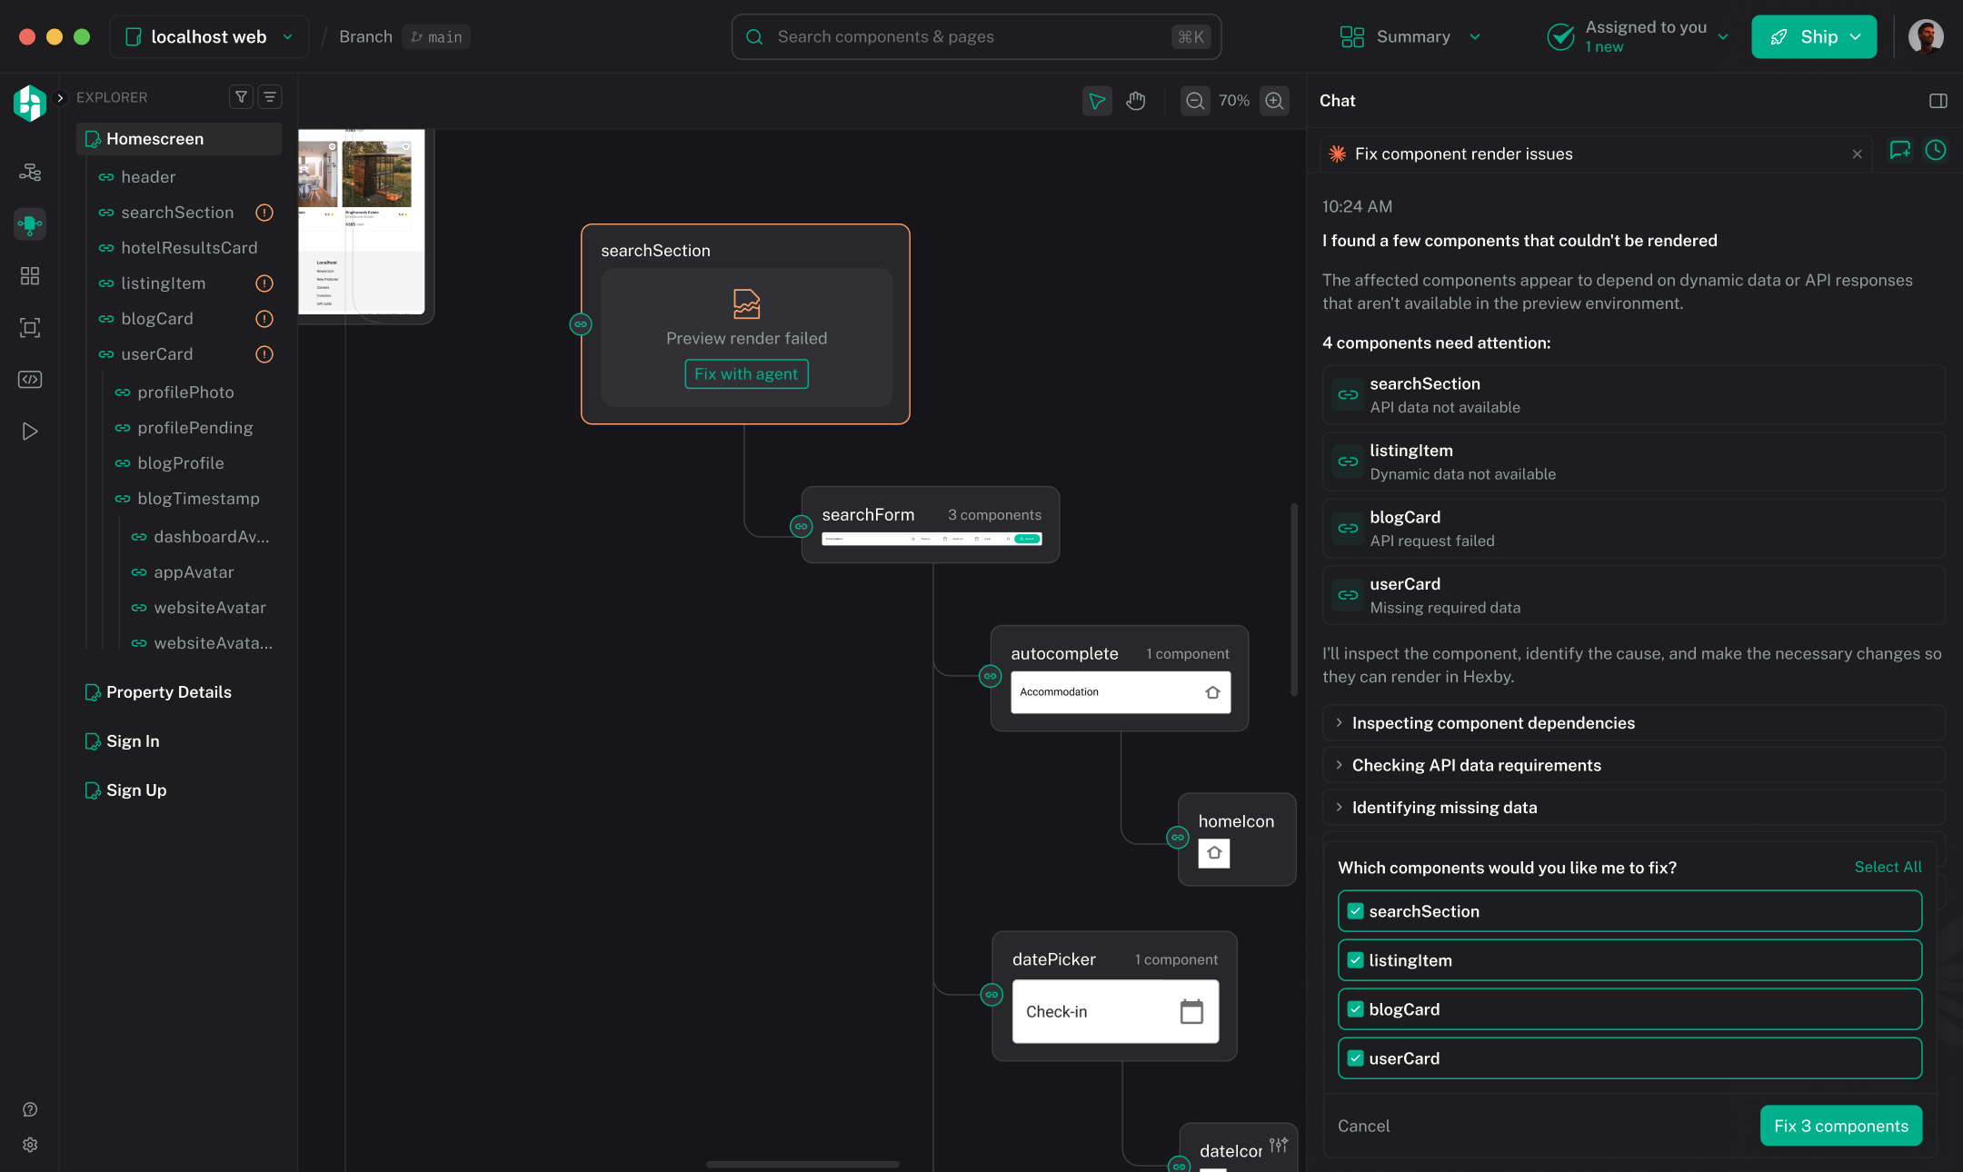Open the localhost web project dropdown

click(x=209, y=36)
